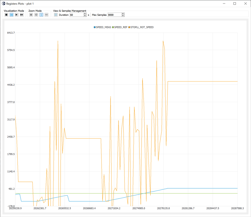Click the x-axis value 20268683.4
251x217 pixels.
[x=89, y=208]
